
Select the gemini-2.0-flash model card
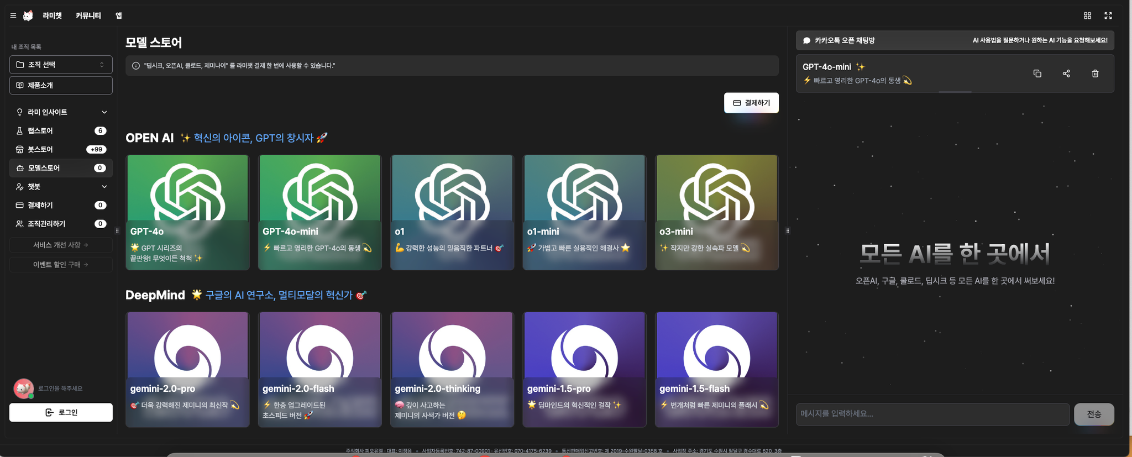[319, 369]
